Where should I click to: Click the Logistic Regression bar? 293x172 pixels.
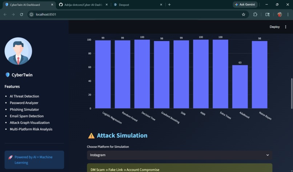pos(103,74)
